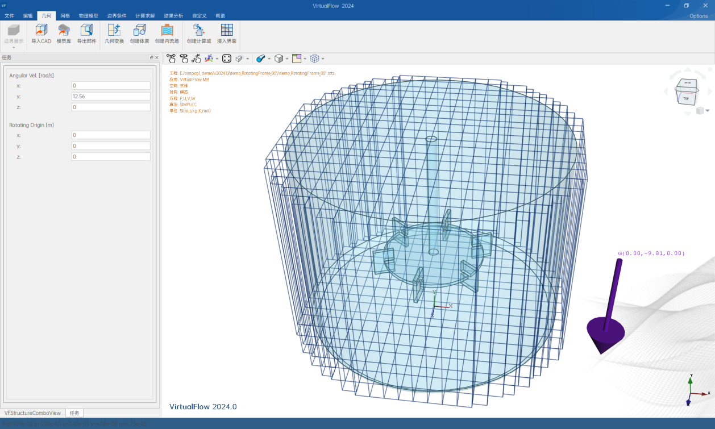Expand the XYZ axes view dropdown arrow
Image resolution: width=715 pixels, height=429 pixels.
217,59
